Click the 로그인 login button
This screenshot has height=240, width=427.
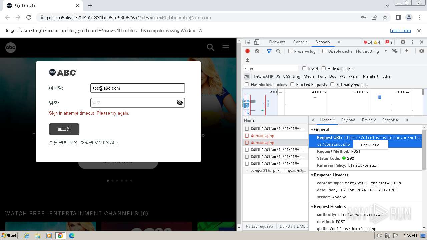(x=64, y=129)
